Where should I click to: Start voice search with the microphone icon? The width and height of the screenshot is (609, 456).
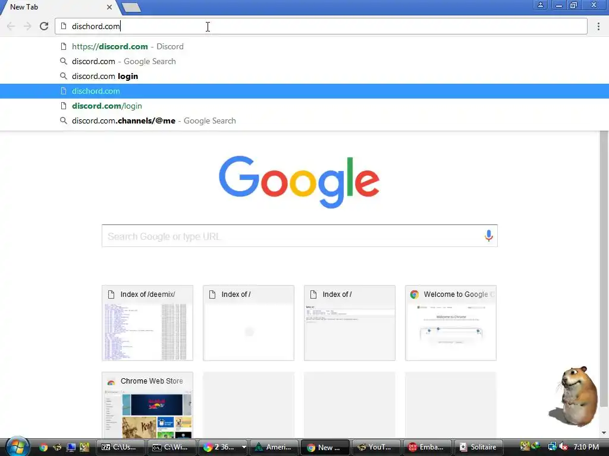point(489,235)
